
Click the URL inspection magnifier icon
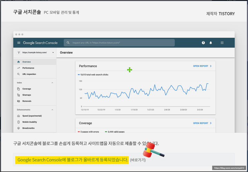(x=18, y=74)
